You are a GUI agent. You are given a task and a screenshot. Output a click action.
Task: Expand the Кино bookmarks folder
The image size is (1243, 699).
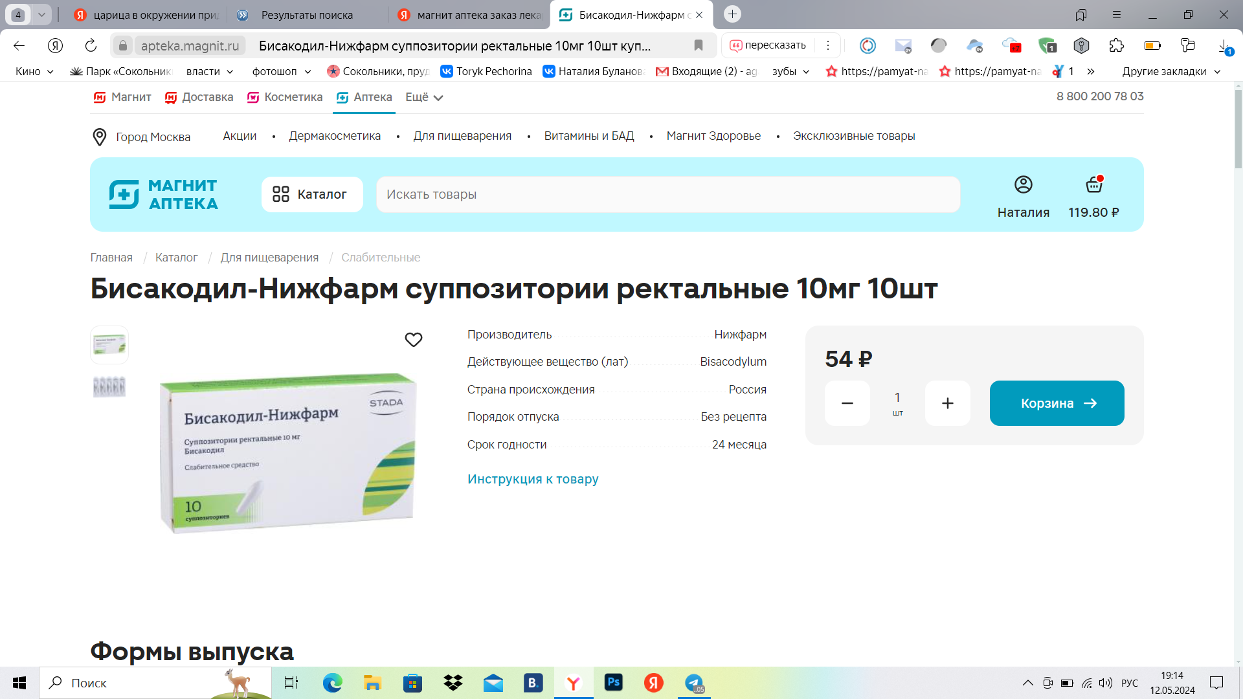tap(34, 71)
